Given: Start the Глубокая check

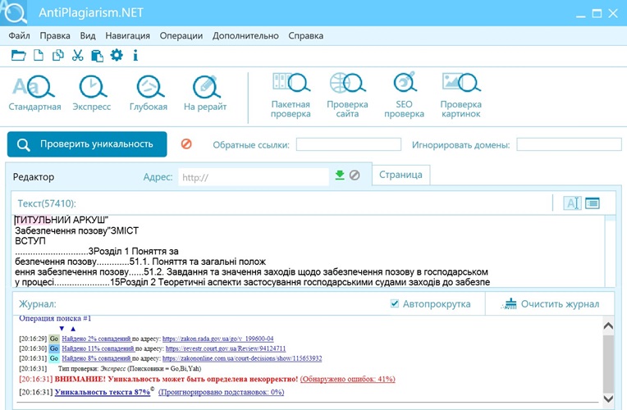Looking at the screenshot, I should click(149, 93).
